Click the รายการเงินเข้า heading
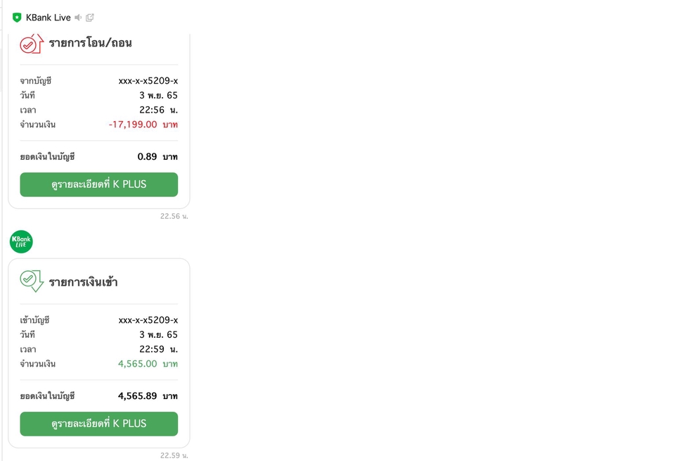Viewport: 675px width, 461px height. (x=83, y=282)
